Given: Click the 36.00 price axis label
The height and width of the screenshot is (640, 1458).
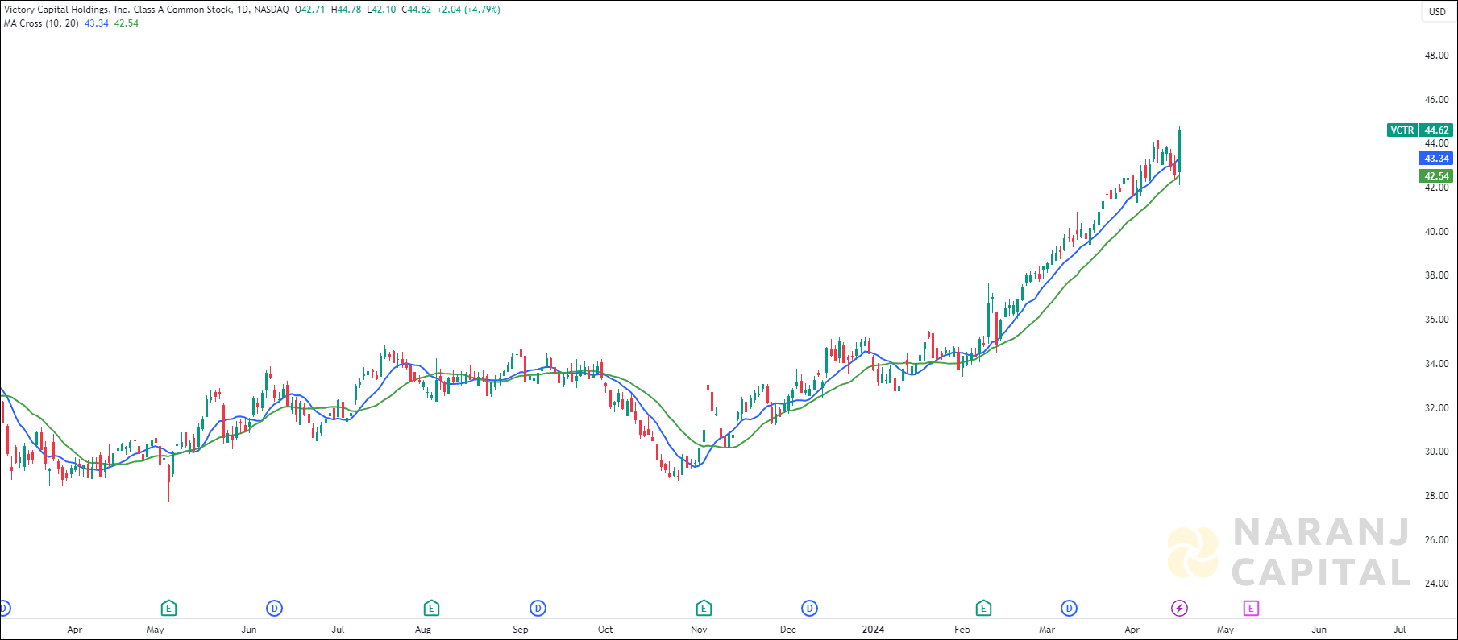Looking at the screenshot, I should [1436, 320].
